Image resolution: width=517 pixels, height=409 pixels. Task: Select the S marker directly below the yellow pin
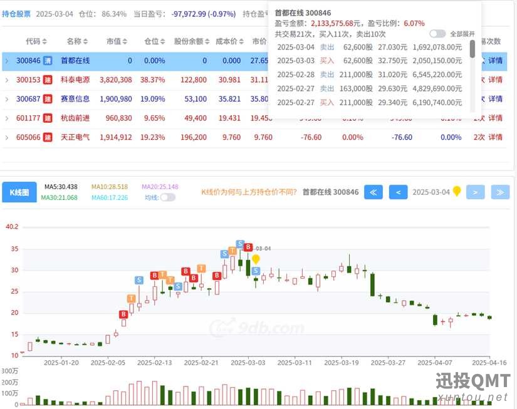pos(256,271)
